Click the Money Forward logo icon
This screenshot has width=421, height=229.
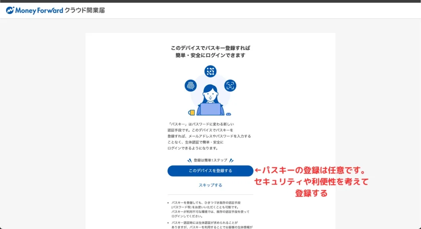point(10,10)
